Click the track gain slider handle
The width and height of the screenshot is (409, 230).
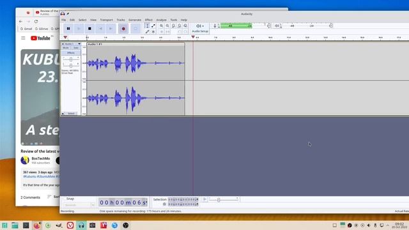point(71,59)
